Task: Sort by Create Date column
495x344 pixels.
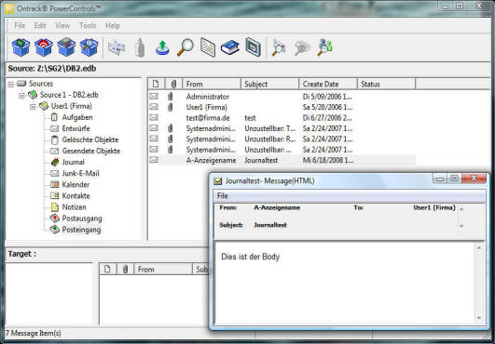Action: click(328, 84)
